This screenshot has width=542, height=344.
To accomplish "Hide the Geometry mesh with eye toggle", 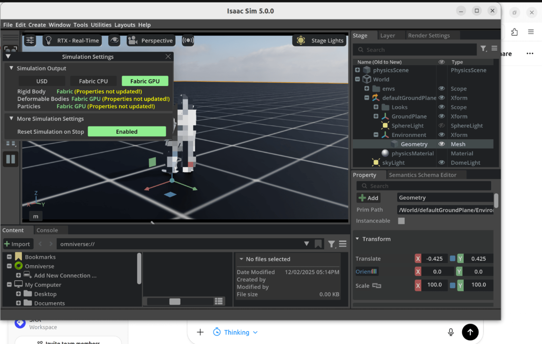I will tap(441, 144).
